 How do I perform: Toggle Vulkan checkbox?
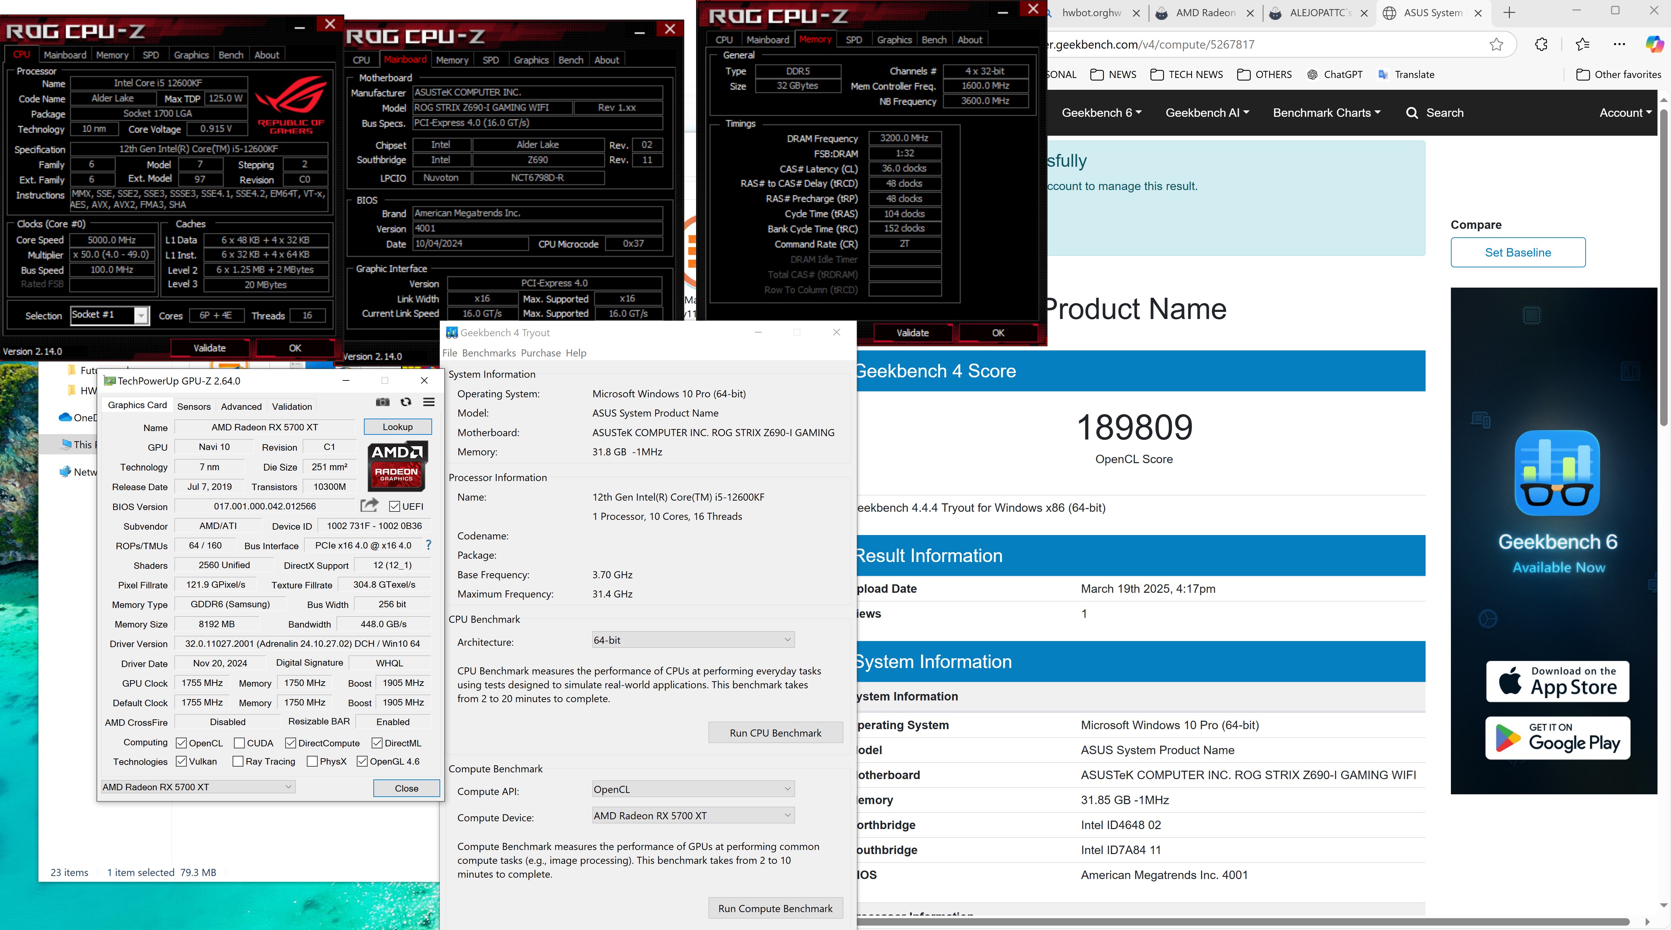[181, 761]
